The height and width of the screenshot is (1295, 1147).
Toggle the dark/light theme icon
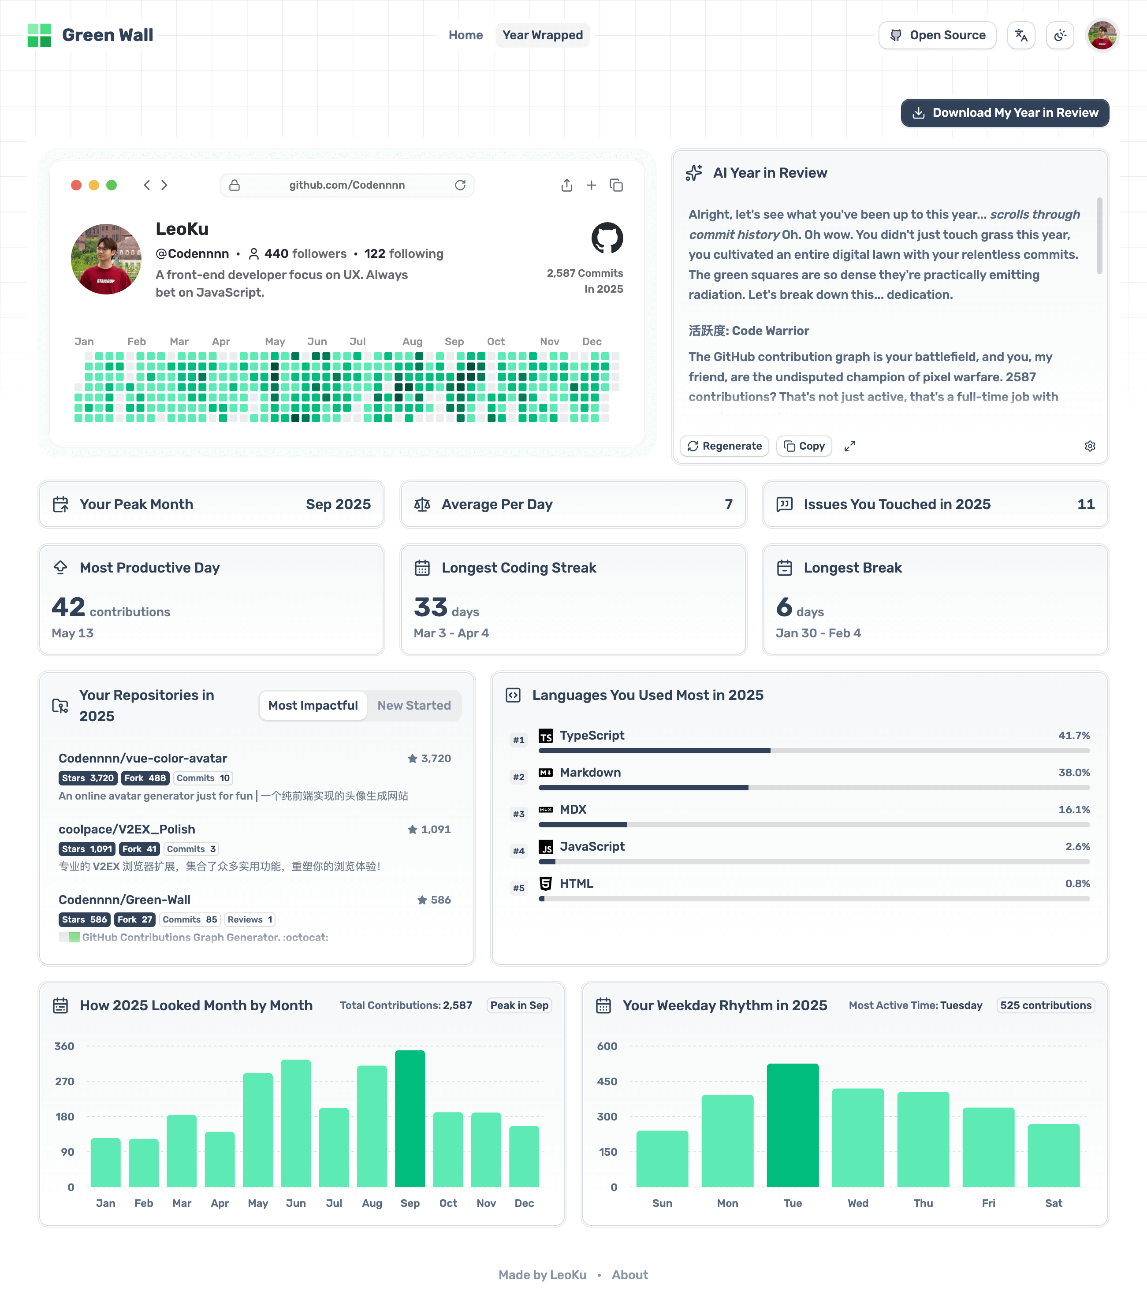click(x=1060, y=35)
